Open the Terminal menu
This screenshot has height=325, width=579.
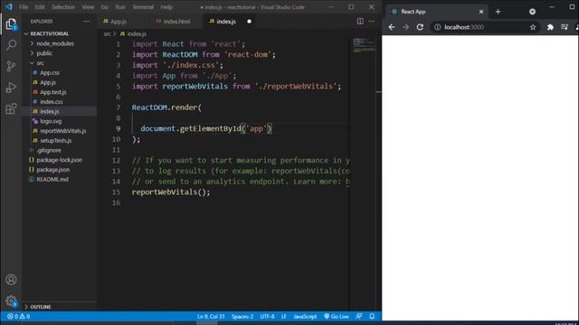click(143, 7)
